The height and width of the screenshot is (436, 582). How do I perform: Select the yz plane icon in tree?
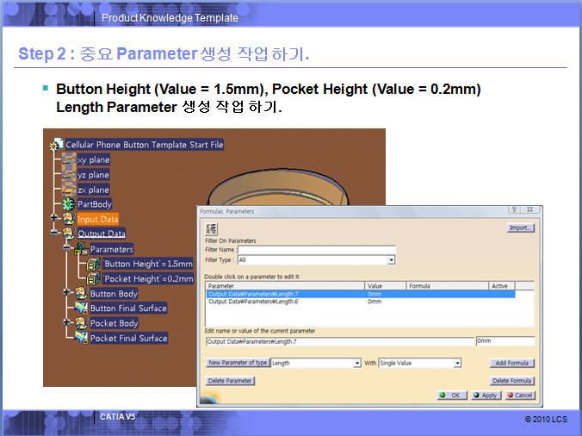coord(69,175)
